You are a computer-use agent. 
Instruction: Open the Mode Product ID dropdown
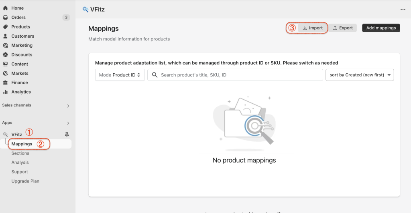click(120, 75)
